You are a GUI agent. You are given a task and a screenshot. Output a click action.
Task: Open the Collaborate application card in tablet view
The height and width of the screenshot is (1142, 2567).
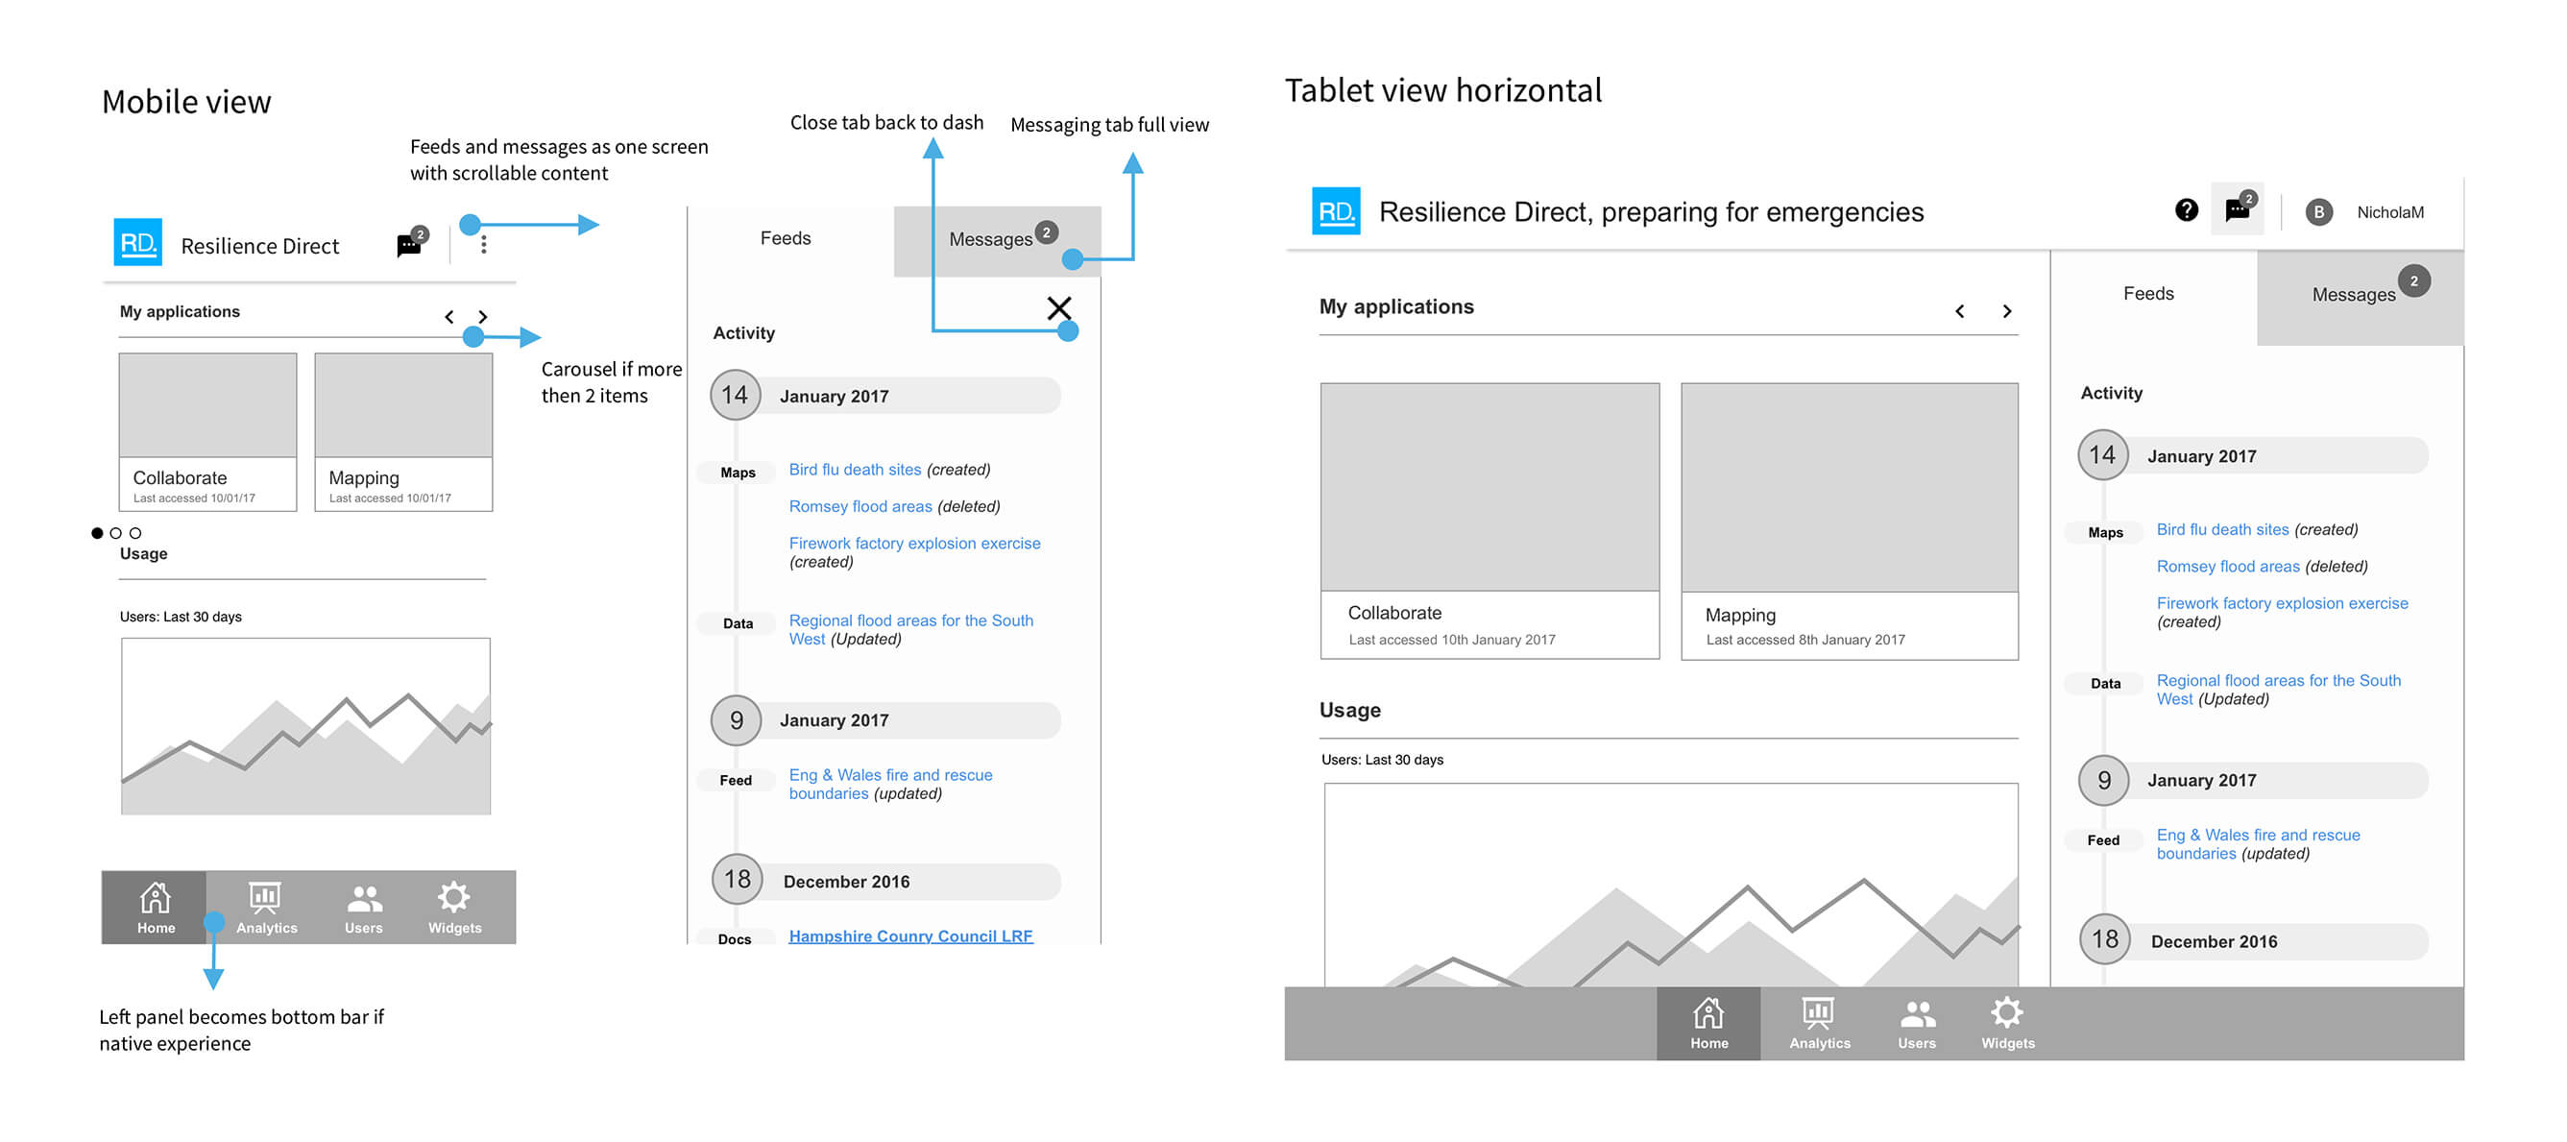click(1489, 521)
